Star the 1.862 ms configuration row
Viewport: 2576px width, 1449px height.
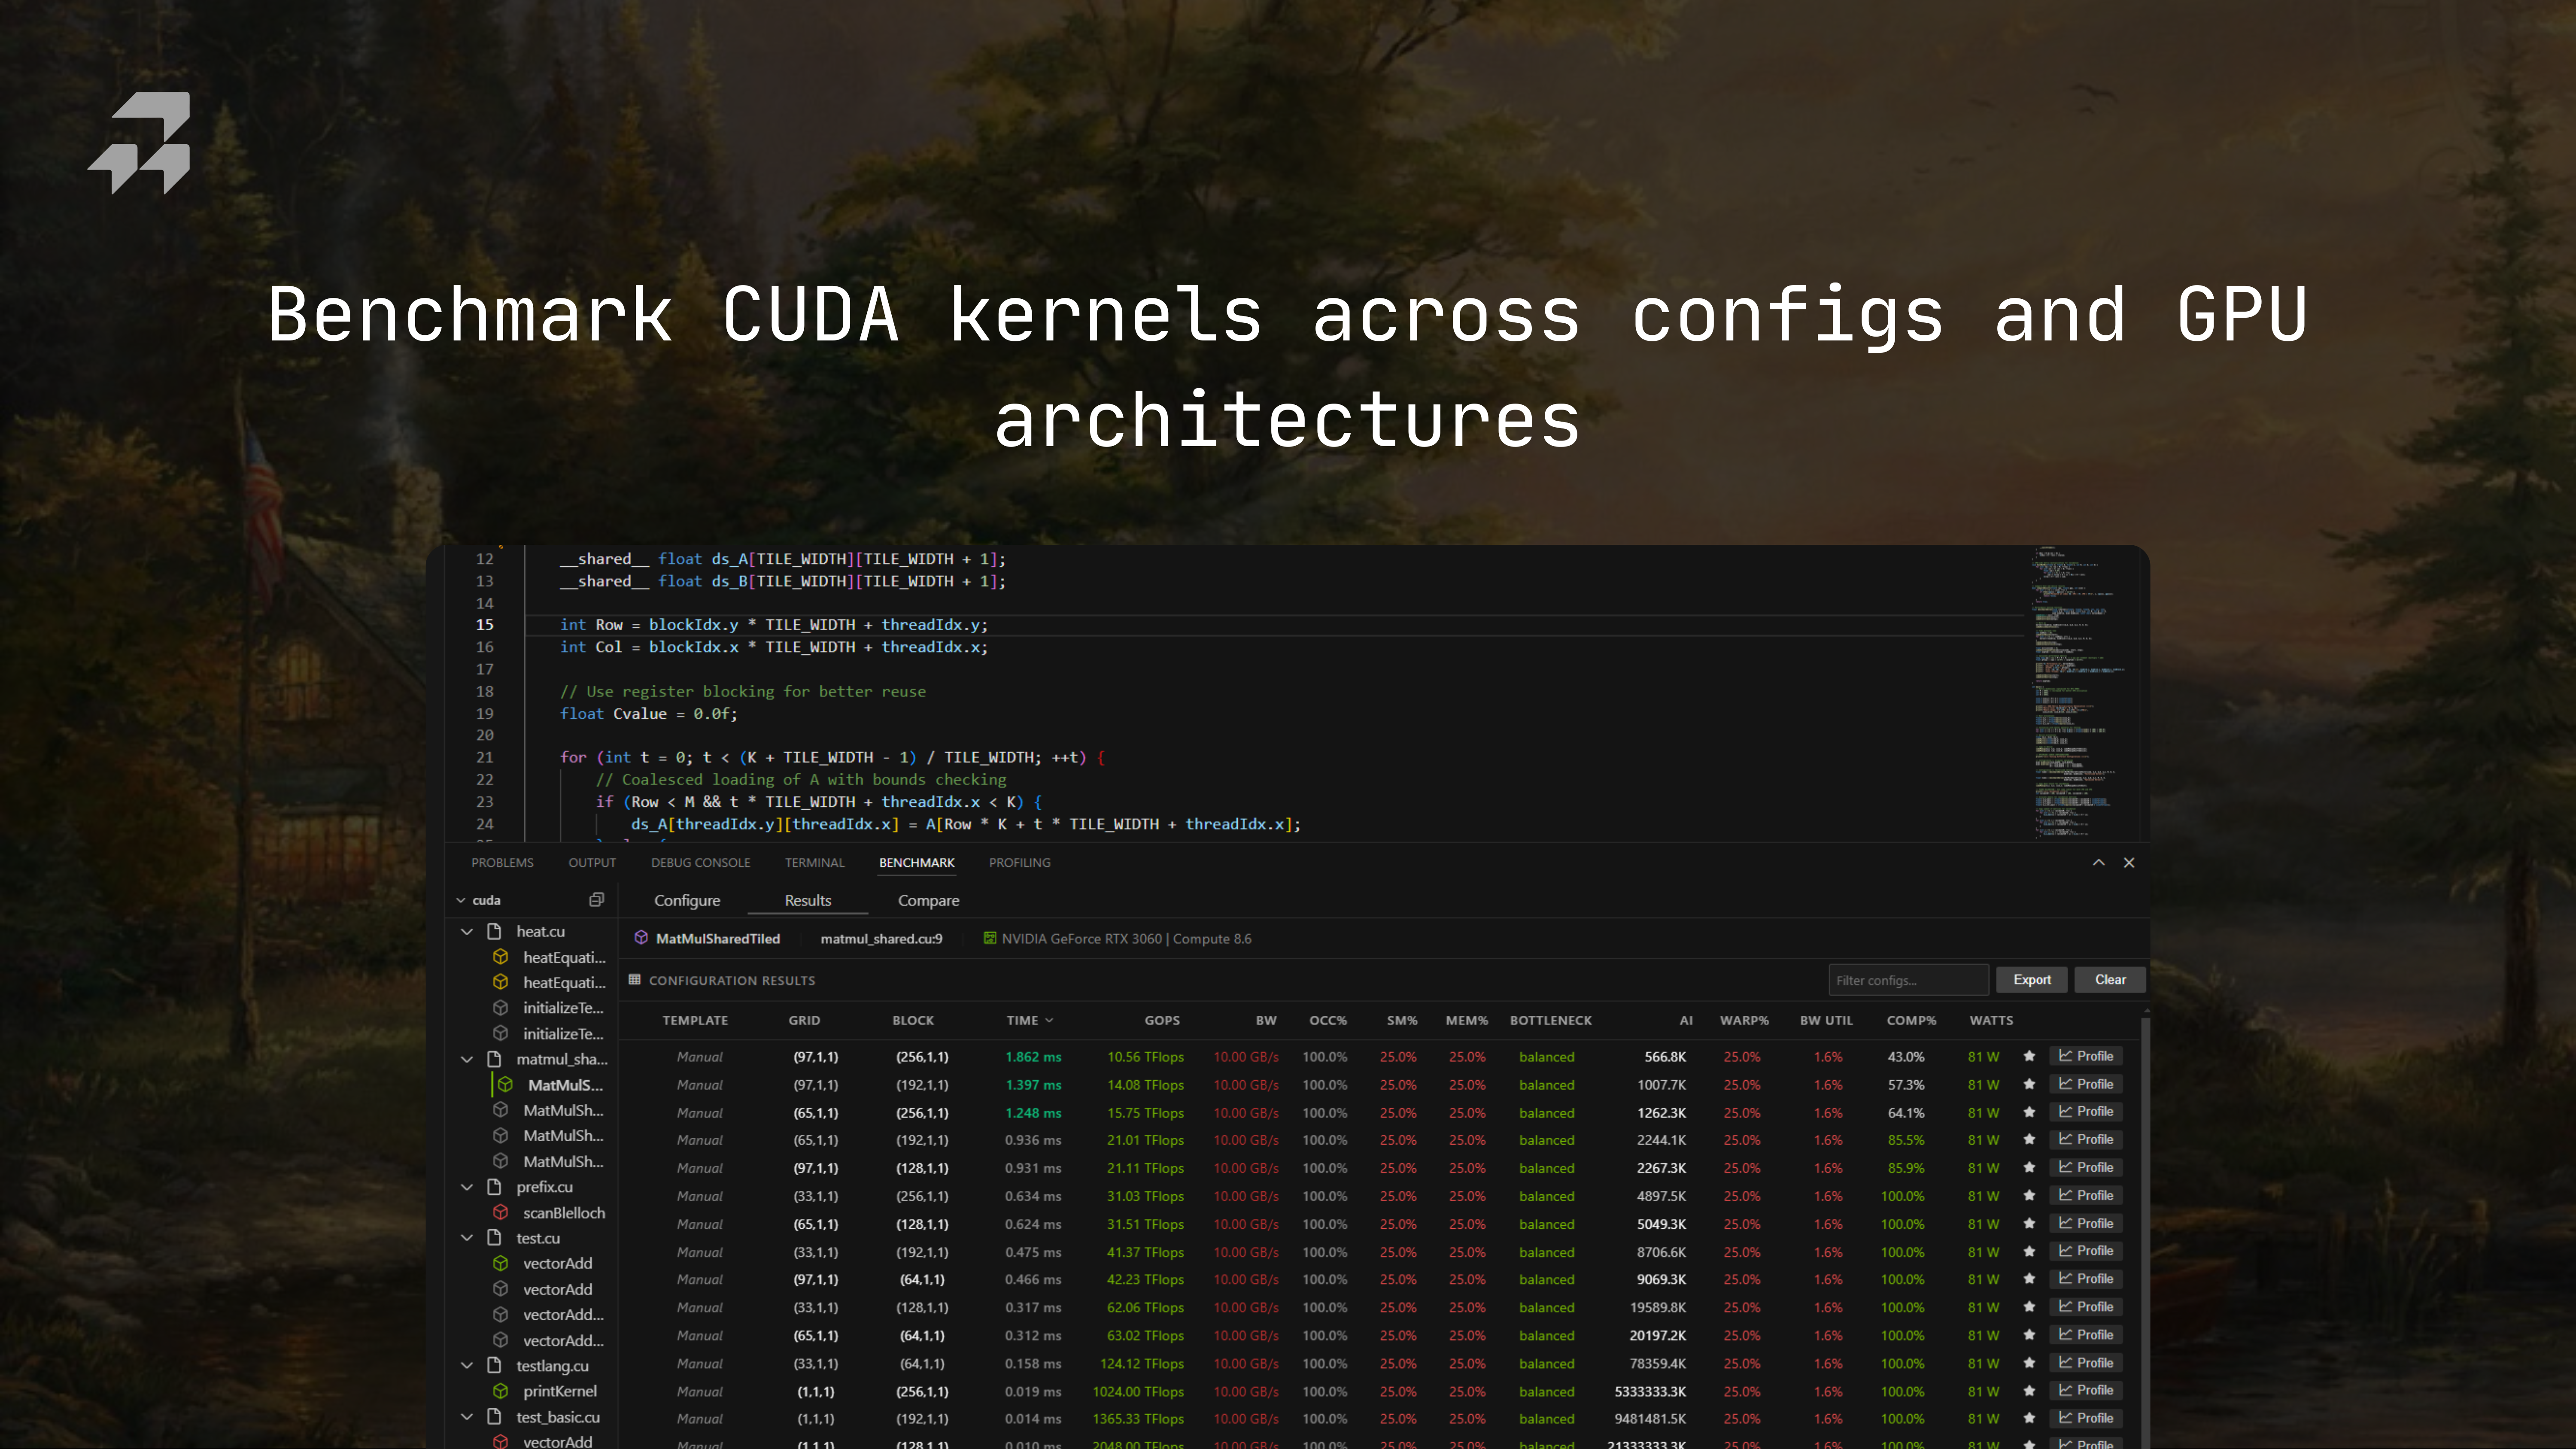tap(2029, 1056)
